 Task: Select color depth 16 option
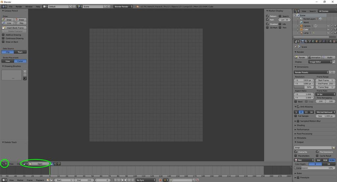pyautogui.click(x=329, y=164)
